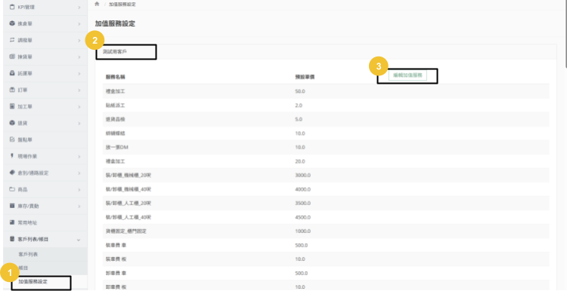Expand the 退貨 menu chevron
The image size is (567, 291).
[79, 124]
